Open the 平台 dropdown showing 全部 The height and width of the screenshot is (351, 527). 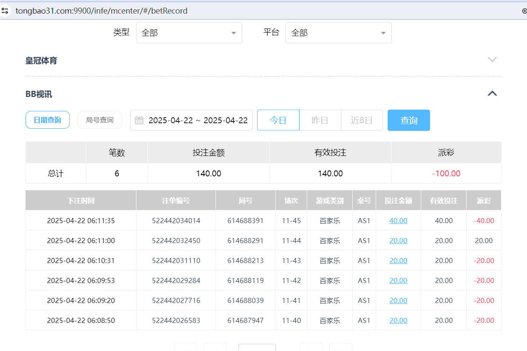click(x=338, y=33)
